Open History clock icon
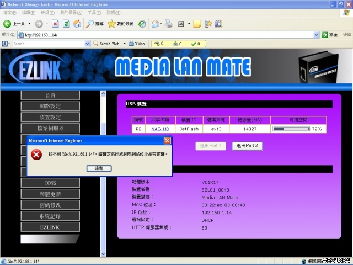Image resolution: width=353 pixels, height=265 pixels. click(x=142, y=24)
